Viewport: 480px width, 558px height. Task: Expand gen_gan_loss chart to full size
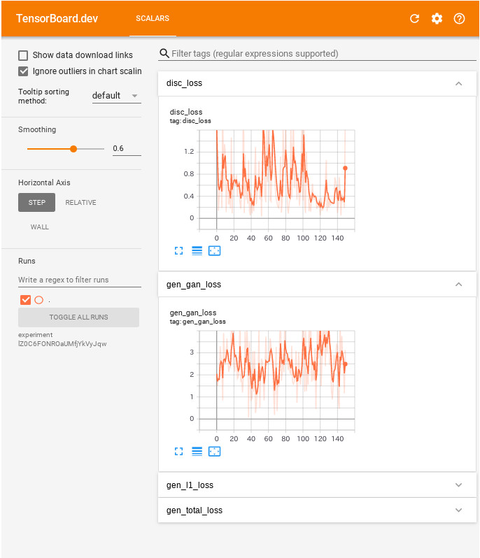pyautogui.click(x=178, y=452)
